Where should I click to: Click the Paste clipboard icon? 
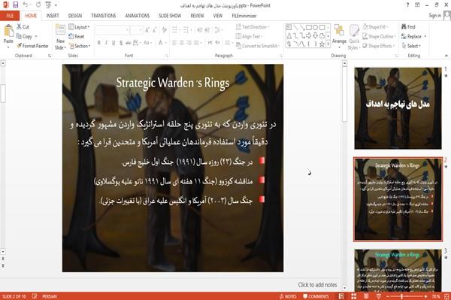(8, 31)
